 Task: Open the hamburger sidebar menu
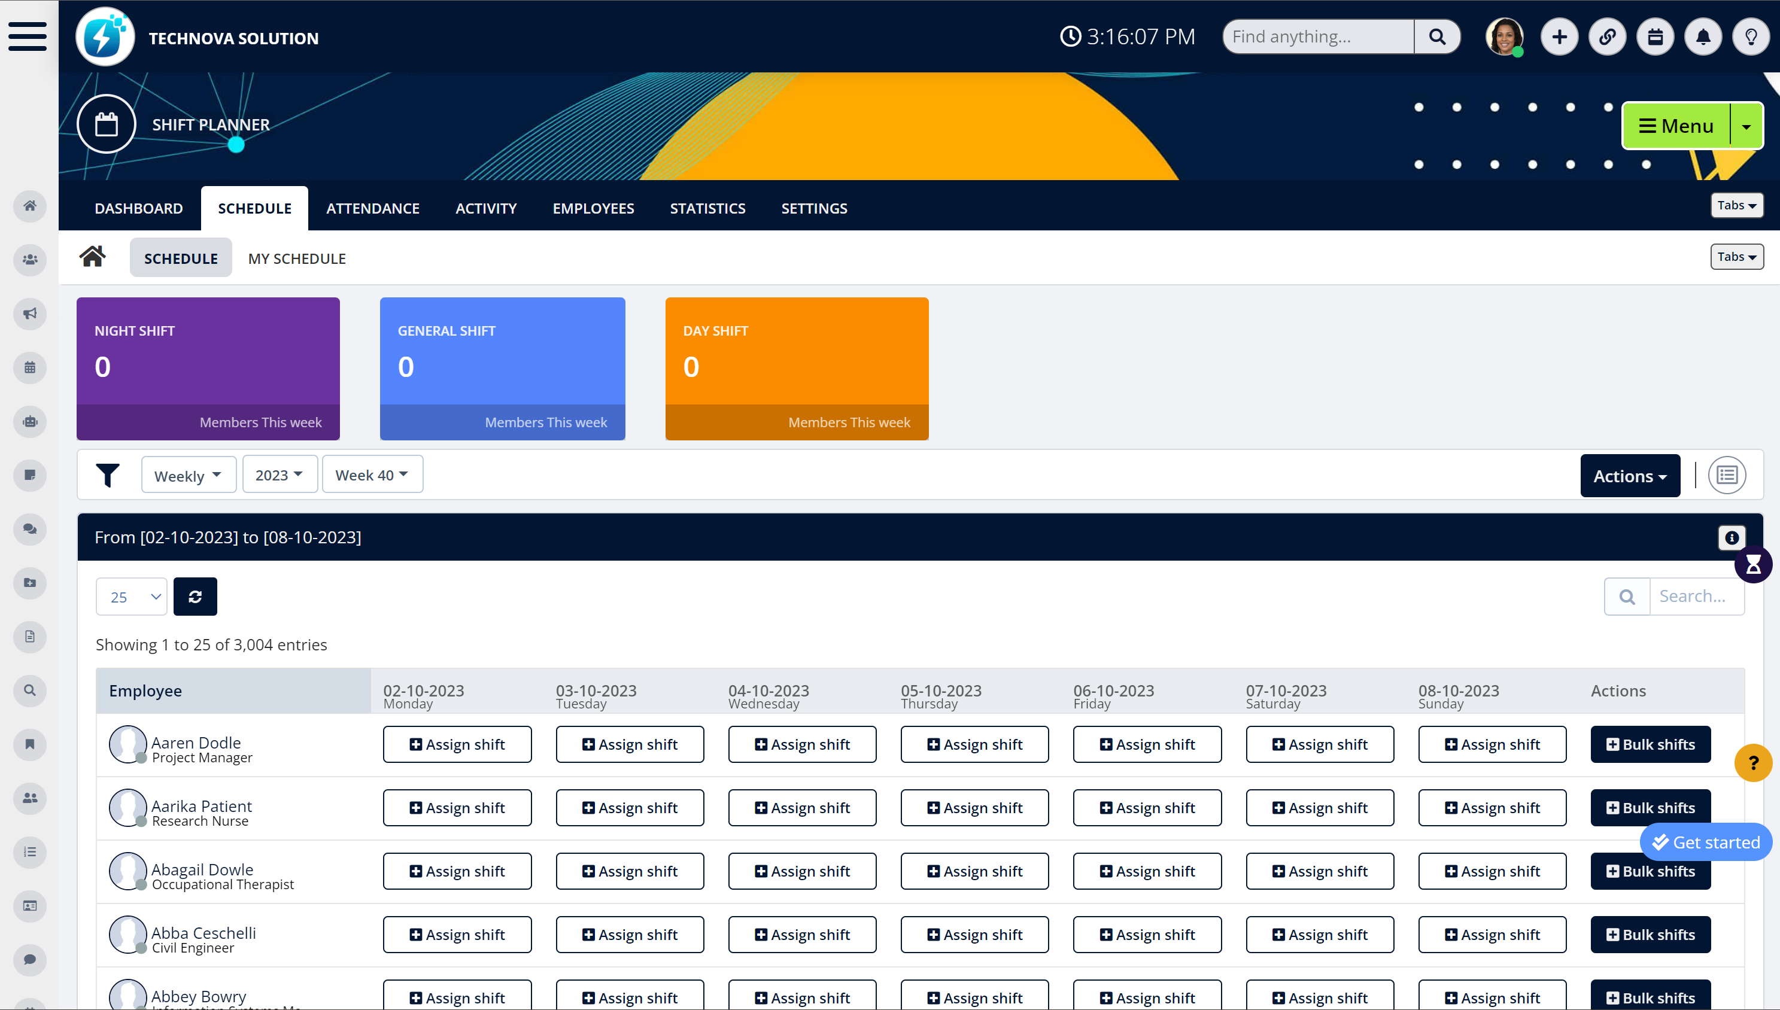click(x=28, y=36)
